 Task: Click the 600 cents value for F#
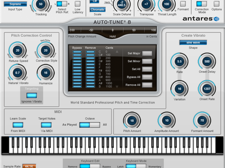108,71
